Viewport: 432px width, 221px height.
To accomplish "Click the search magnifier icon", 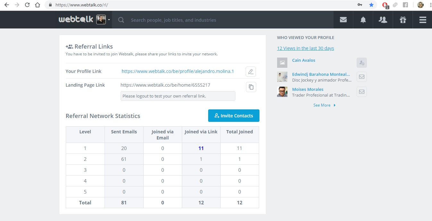I will [x=121, y=20].
